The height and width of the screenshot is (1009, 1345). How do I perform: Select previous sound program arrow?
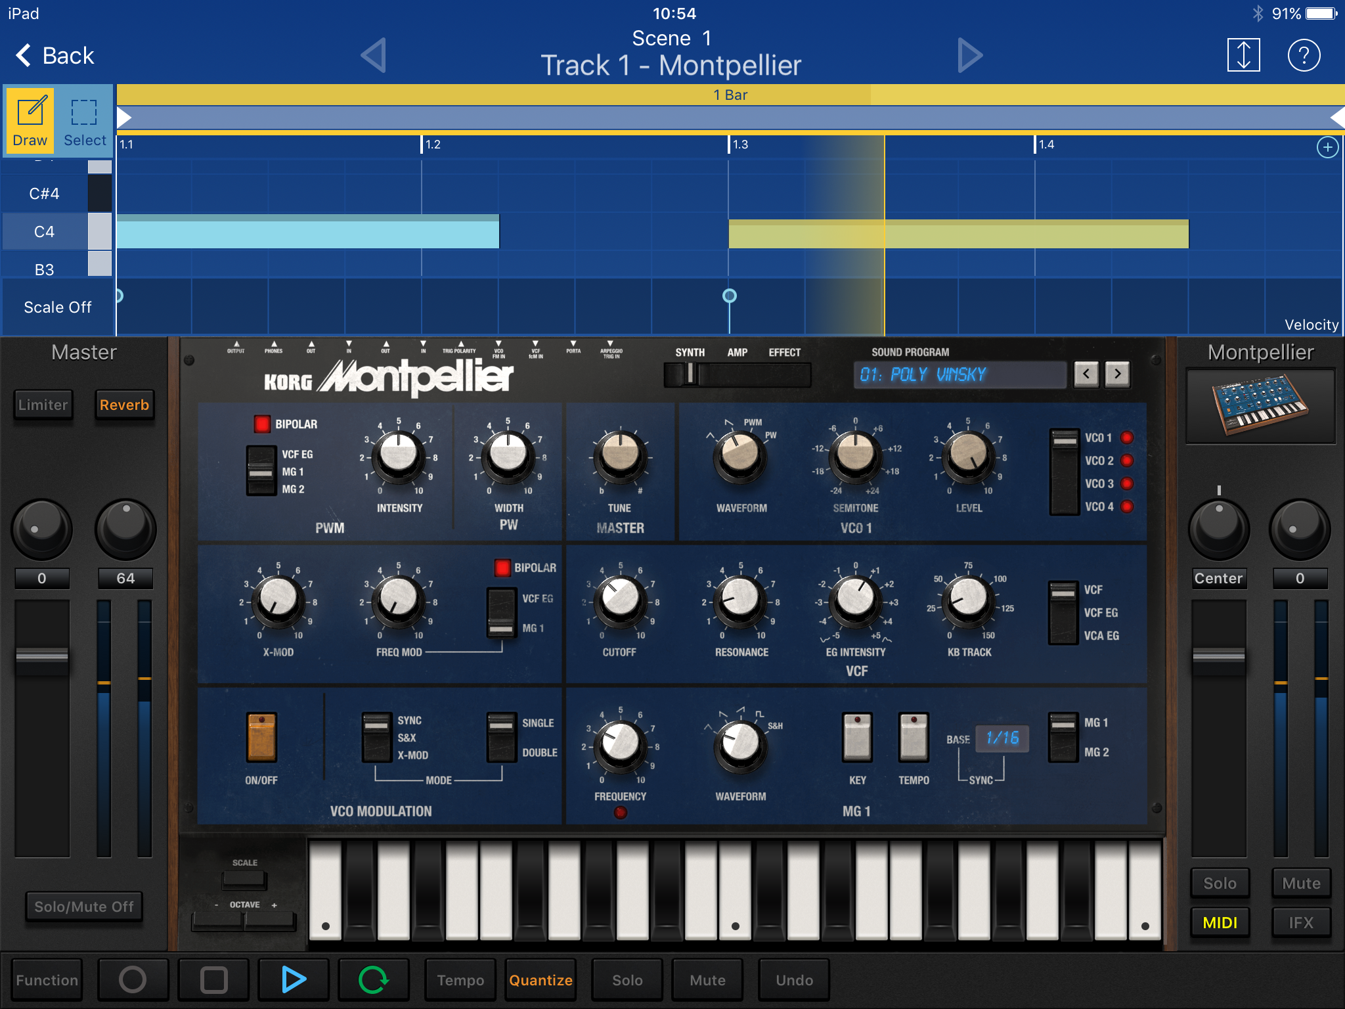coord(1086,374)
